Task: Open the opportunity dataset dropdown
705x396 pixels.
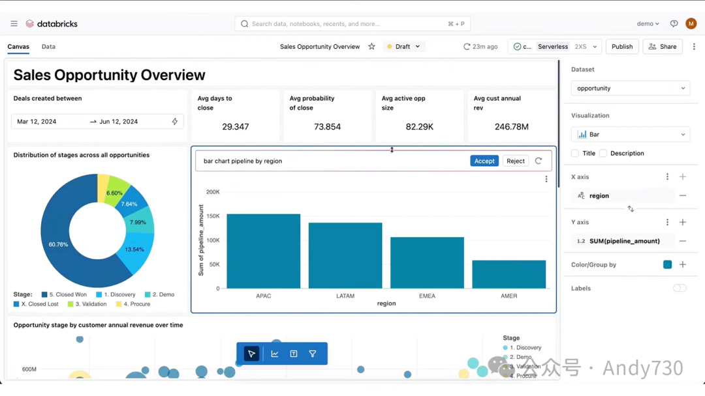Action: 630,89
